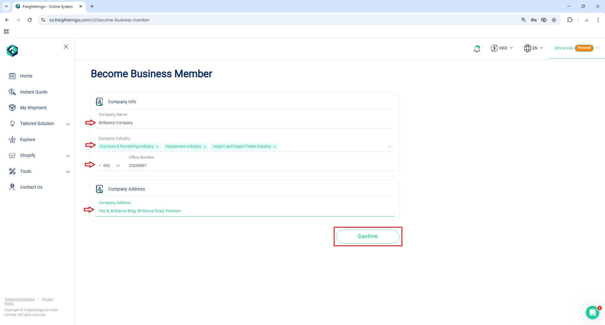
Task: Click the Emma Hiu user name
Action: coord(564,48)
